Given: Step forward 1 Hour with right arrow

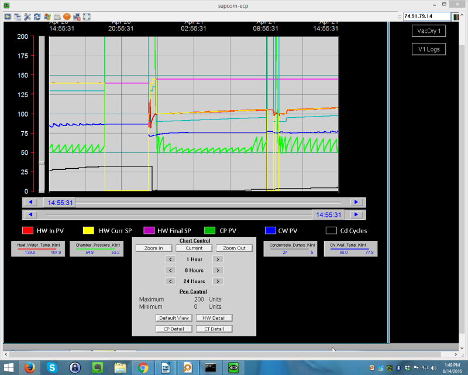Looking at the screenshot, I should pyautogui.click(x=218, y=259).
